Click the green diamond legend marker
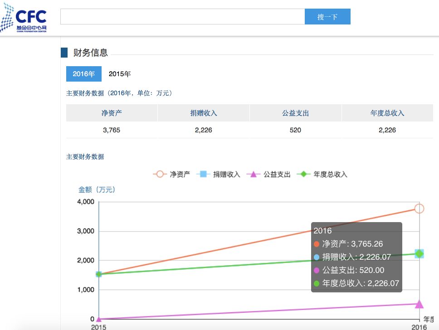The height and width of the screenshot is (330, 439). 303,174
